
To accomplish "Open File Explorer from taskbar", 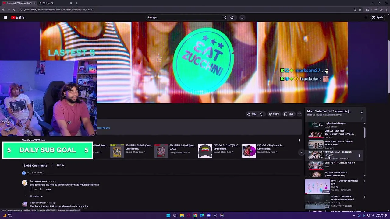I will point(182,215).
